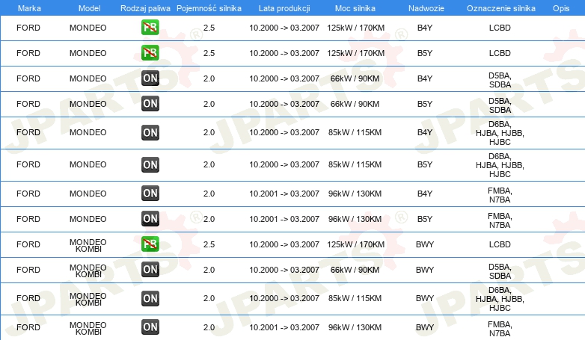This screenshot has width=585, height=340.
Task: Click MONDEO KOMBI in the 85kW / 115KM row
Action: [x=88, y=299]
